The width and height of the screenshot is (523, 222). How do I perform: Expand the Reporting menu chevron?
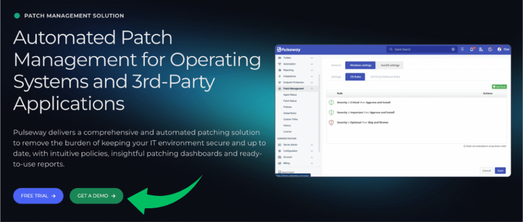(312, 70)
